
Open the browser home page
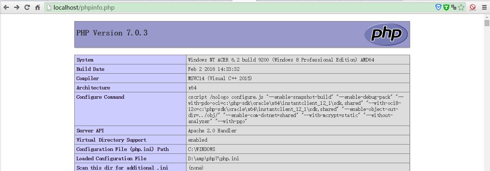[37, 7]
